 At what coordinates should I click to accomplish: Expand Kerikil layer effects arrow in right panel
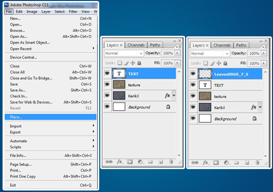coord(260,107)
